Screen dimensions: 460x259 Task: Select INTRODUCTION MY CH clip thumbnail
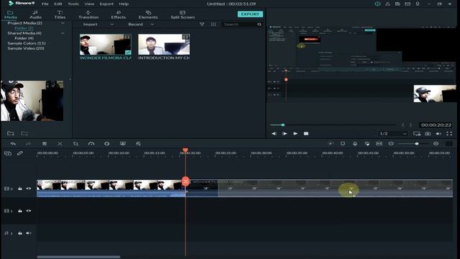164,45
